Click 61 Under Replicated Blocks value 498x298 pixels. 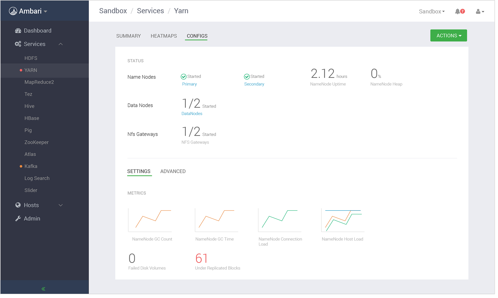tap(202, 258)
